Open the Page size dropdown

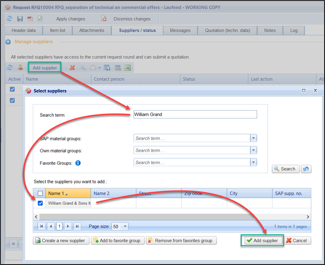[125, 227]
